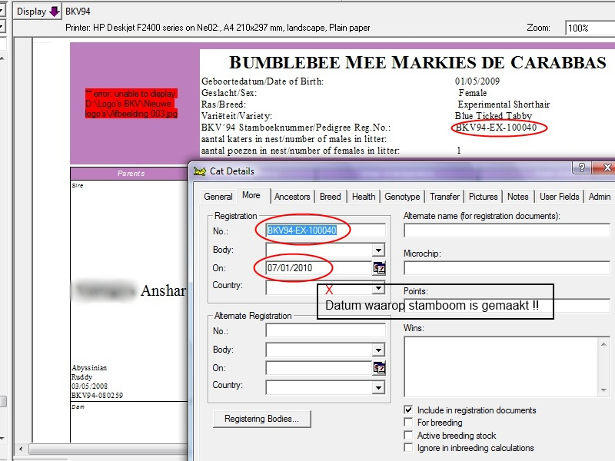
Task: Uncheck Include in registration documents
Action: click(408, 410)
